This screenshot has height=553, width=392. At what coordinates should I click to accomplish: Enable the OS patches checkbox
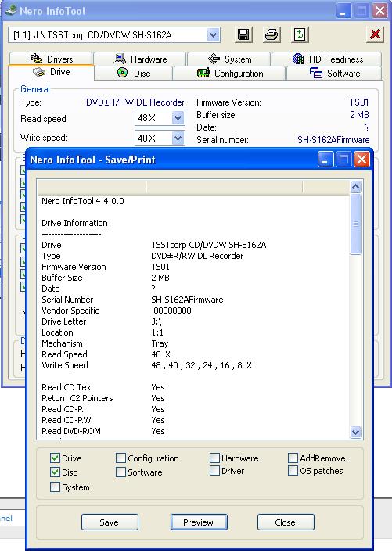[293, 471]
